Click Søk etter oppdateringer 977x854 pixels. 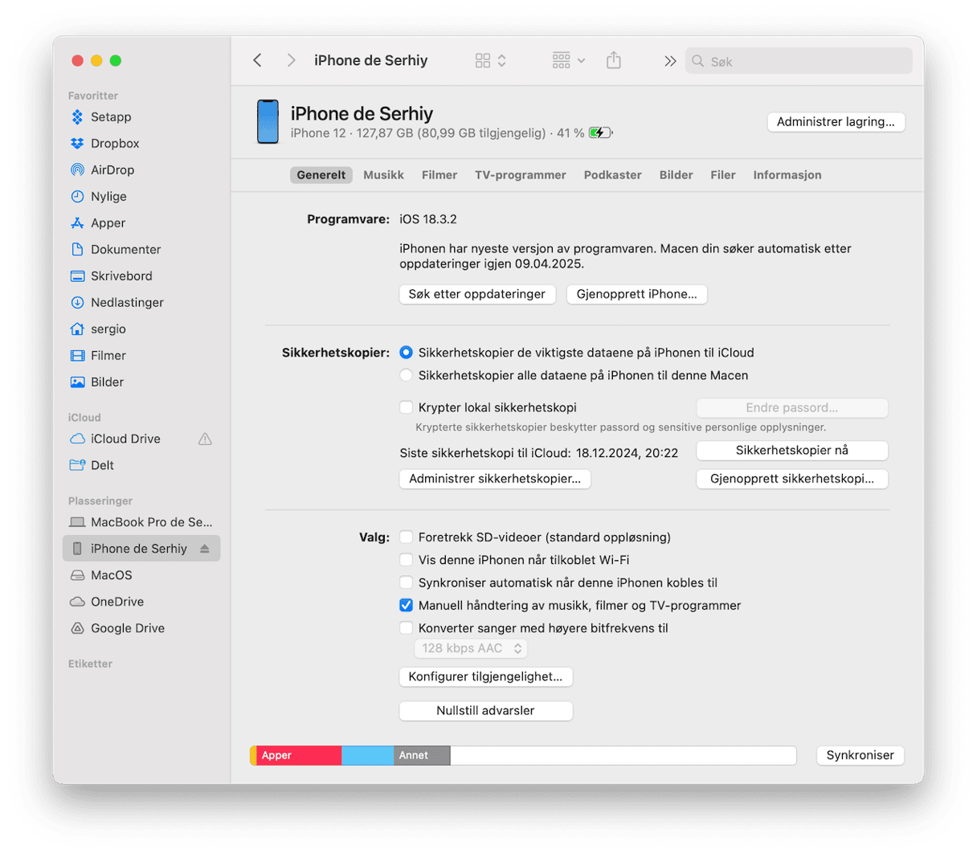(x=477, y=294)
